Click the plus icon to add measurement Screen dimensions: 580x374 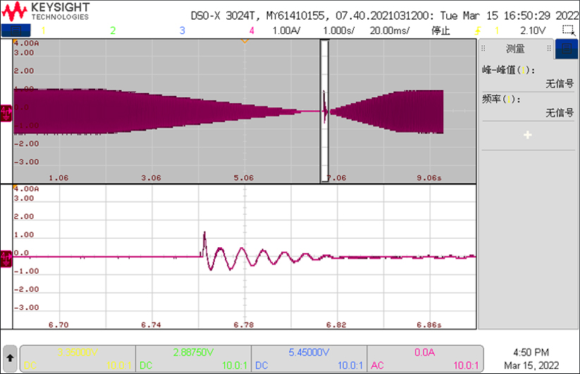coord(527,135)
